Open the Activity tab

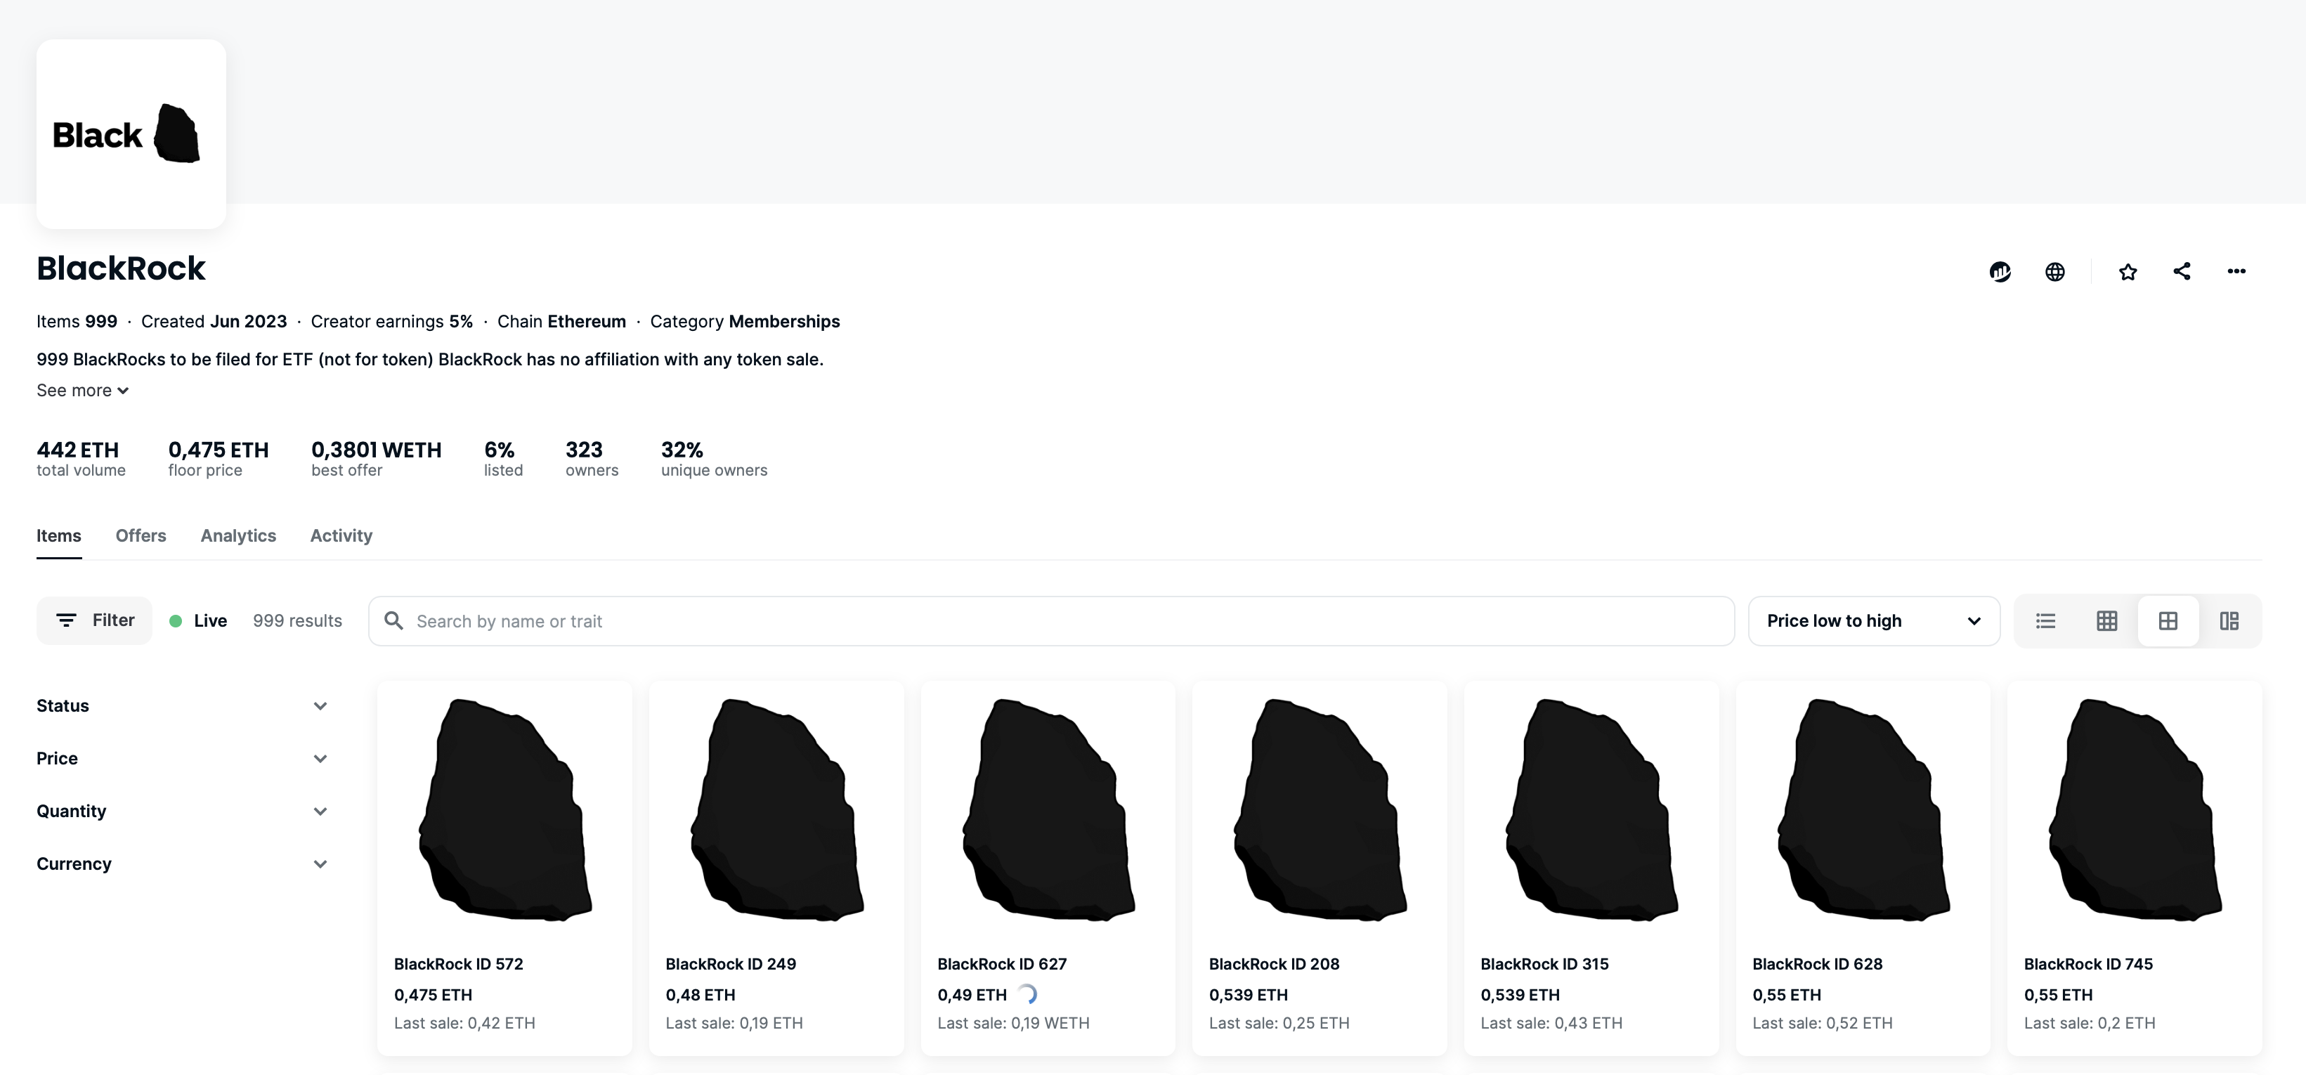pos(341,535)
